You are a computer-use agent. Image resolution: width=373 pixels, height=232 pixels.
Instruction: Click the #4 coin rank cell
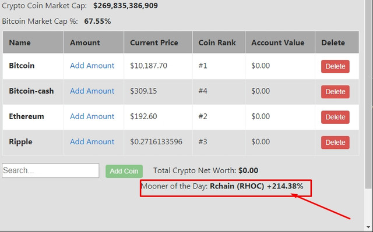pos(219,91)
